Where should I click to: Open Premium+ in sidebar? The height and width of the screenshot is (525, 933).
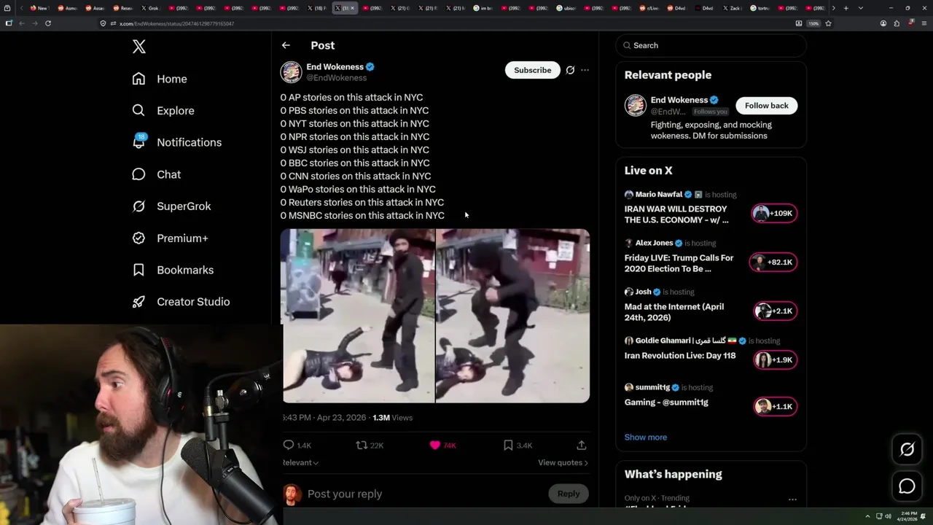tap(170, 238)
